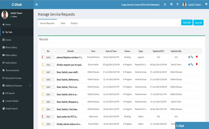Open 'Kindly request you to upd..' request
Screen dimensions: 209x129
(69, 65)
